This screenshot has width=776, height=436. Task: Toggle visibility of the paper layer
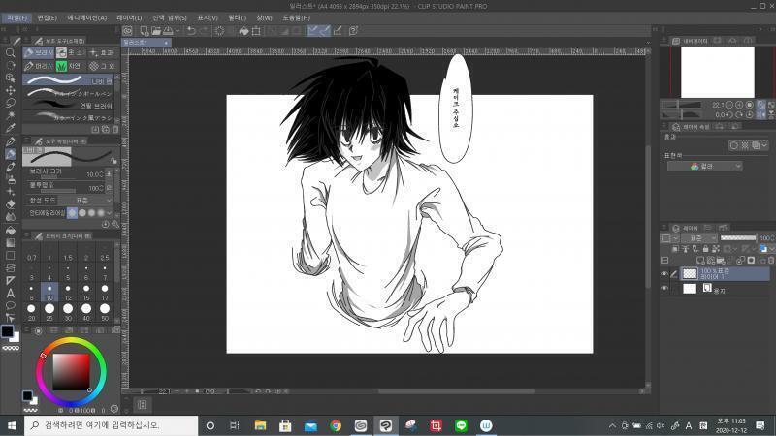pos(664,288)
